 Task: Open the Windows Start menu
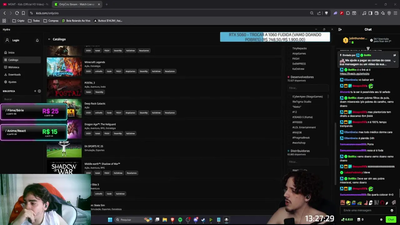pos(110,220)
